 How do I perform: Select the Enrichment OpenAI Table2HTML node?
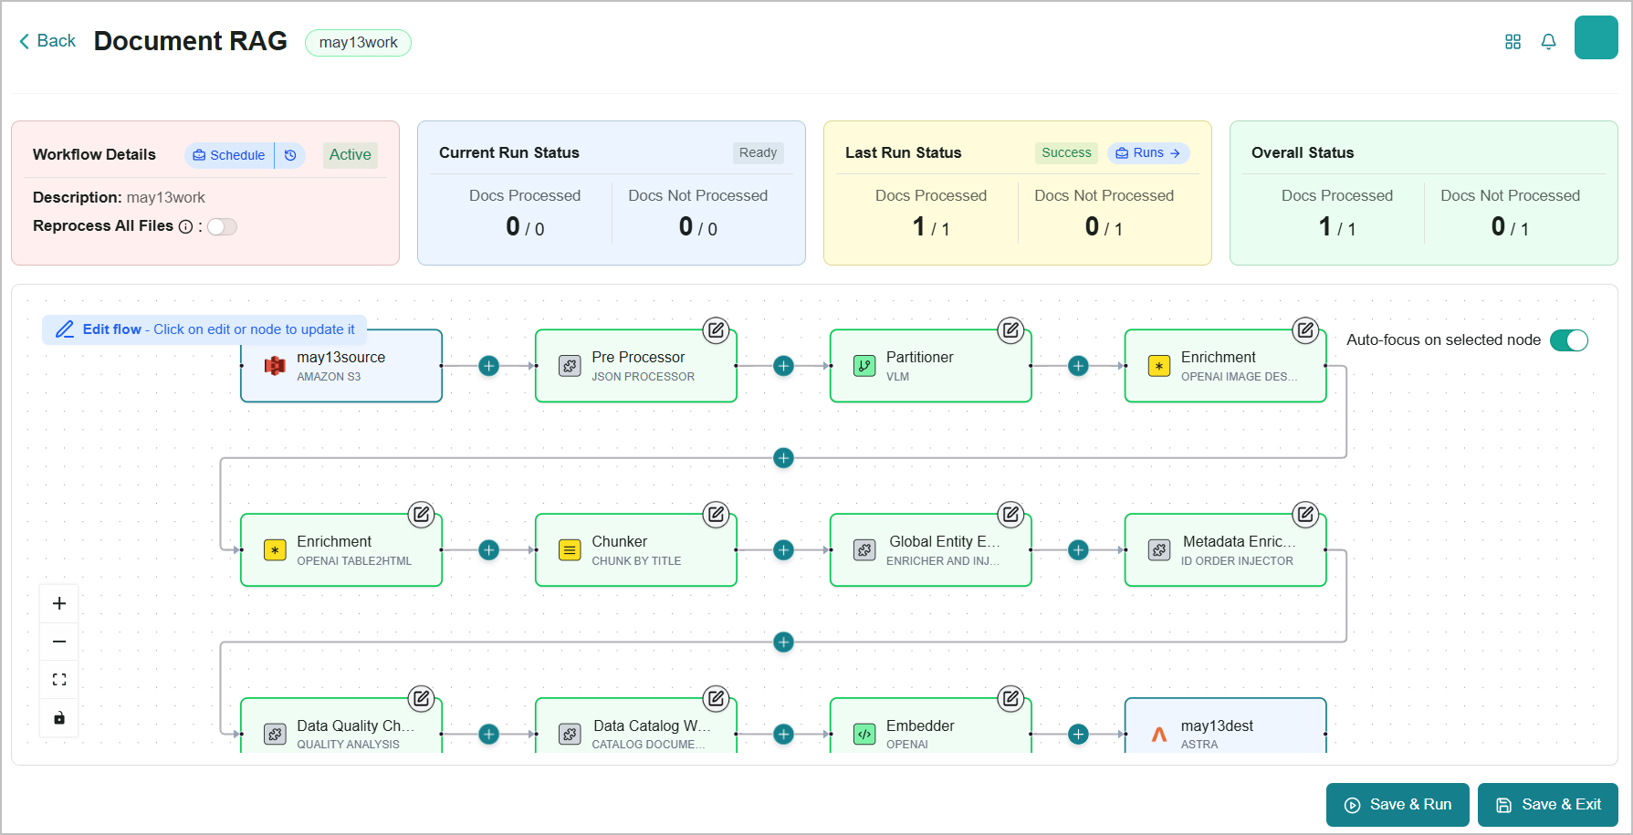341,550
